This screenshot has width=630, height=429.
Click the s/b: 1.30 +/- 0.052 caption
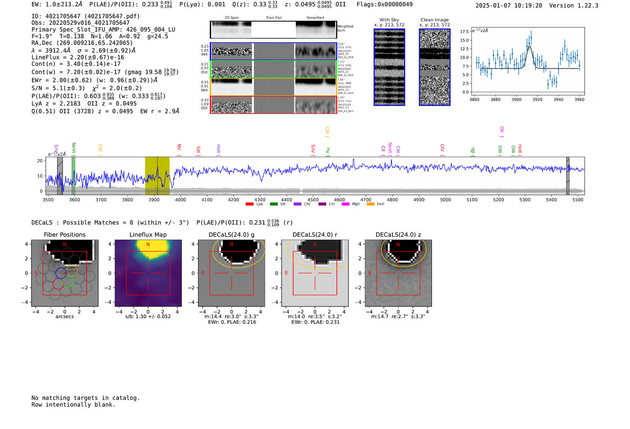(x=148, y=316)
